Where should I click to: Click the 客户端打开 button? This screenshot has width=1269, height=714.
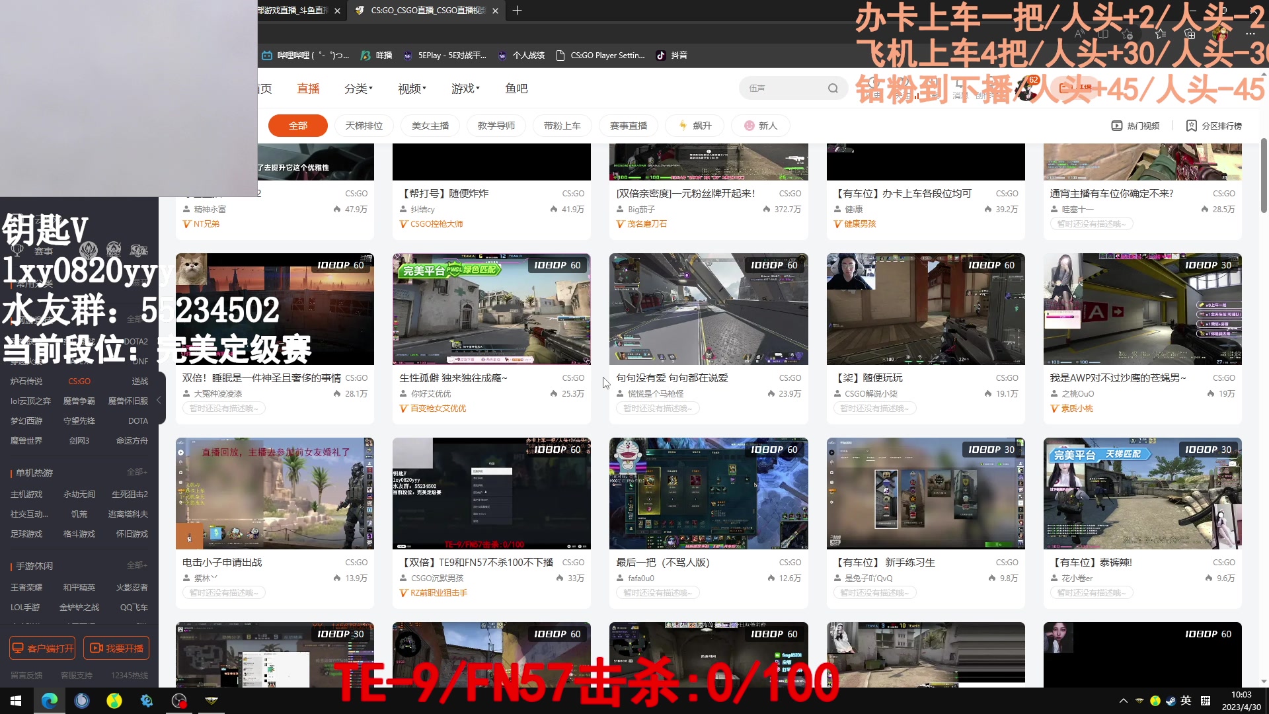tap(42, 649)
